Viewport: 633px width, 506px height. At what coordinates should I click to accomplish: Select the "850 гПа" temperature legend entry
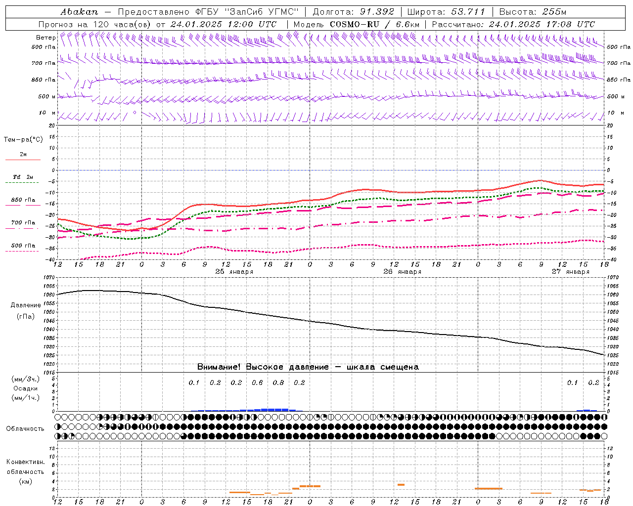[x=23, y=200]
